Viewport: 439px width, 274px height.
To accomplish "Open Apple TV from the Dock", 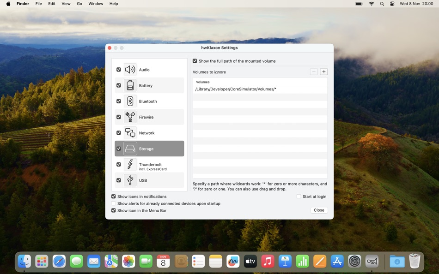I will click(250, 262).
